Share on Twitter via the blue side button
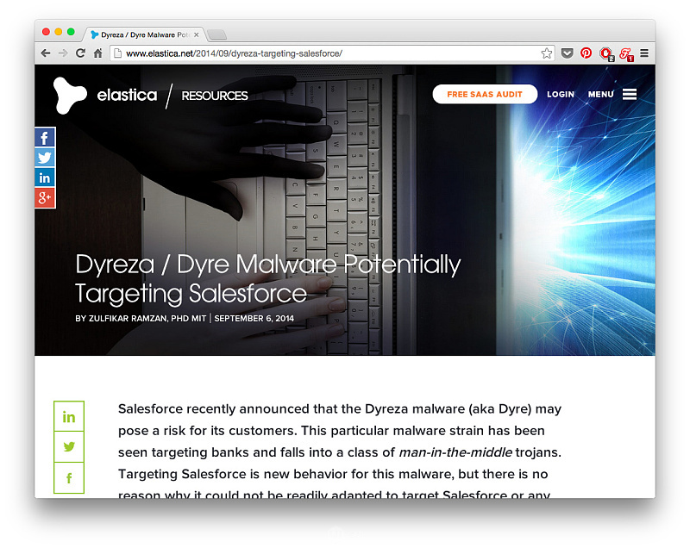690x548 pixels. [45, 158]
